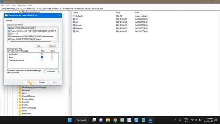220x124 pixels.
Task: Tick Deny checkbox for Full Control
Action: (x=52, y=54)
